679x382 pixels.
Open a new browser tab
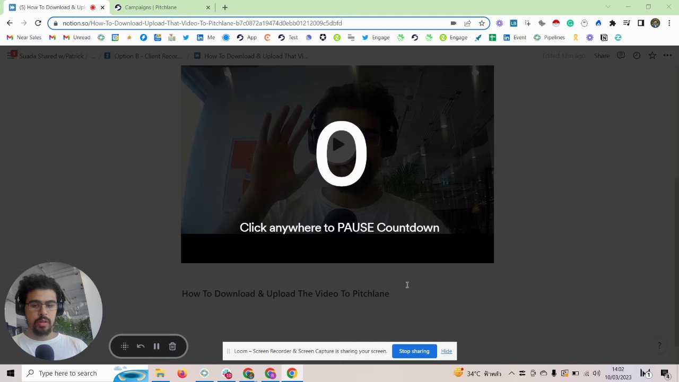point(225,7)
